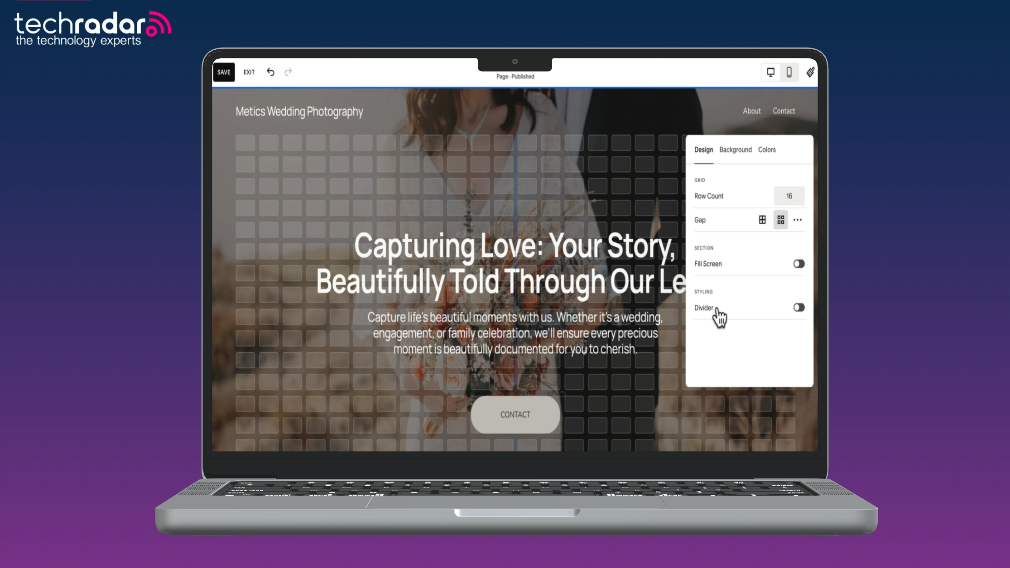Select the Design tab

(703, 150)
